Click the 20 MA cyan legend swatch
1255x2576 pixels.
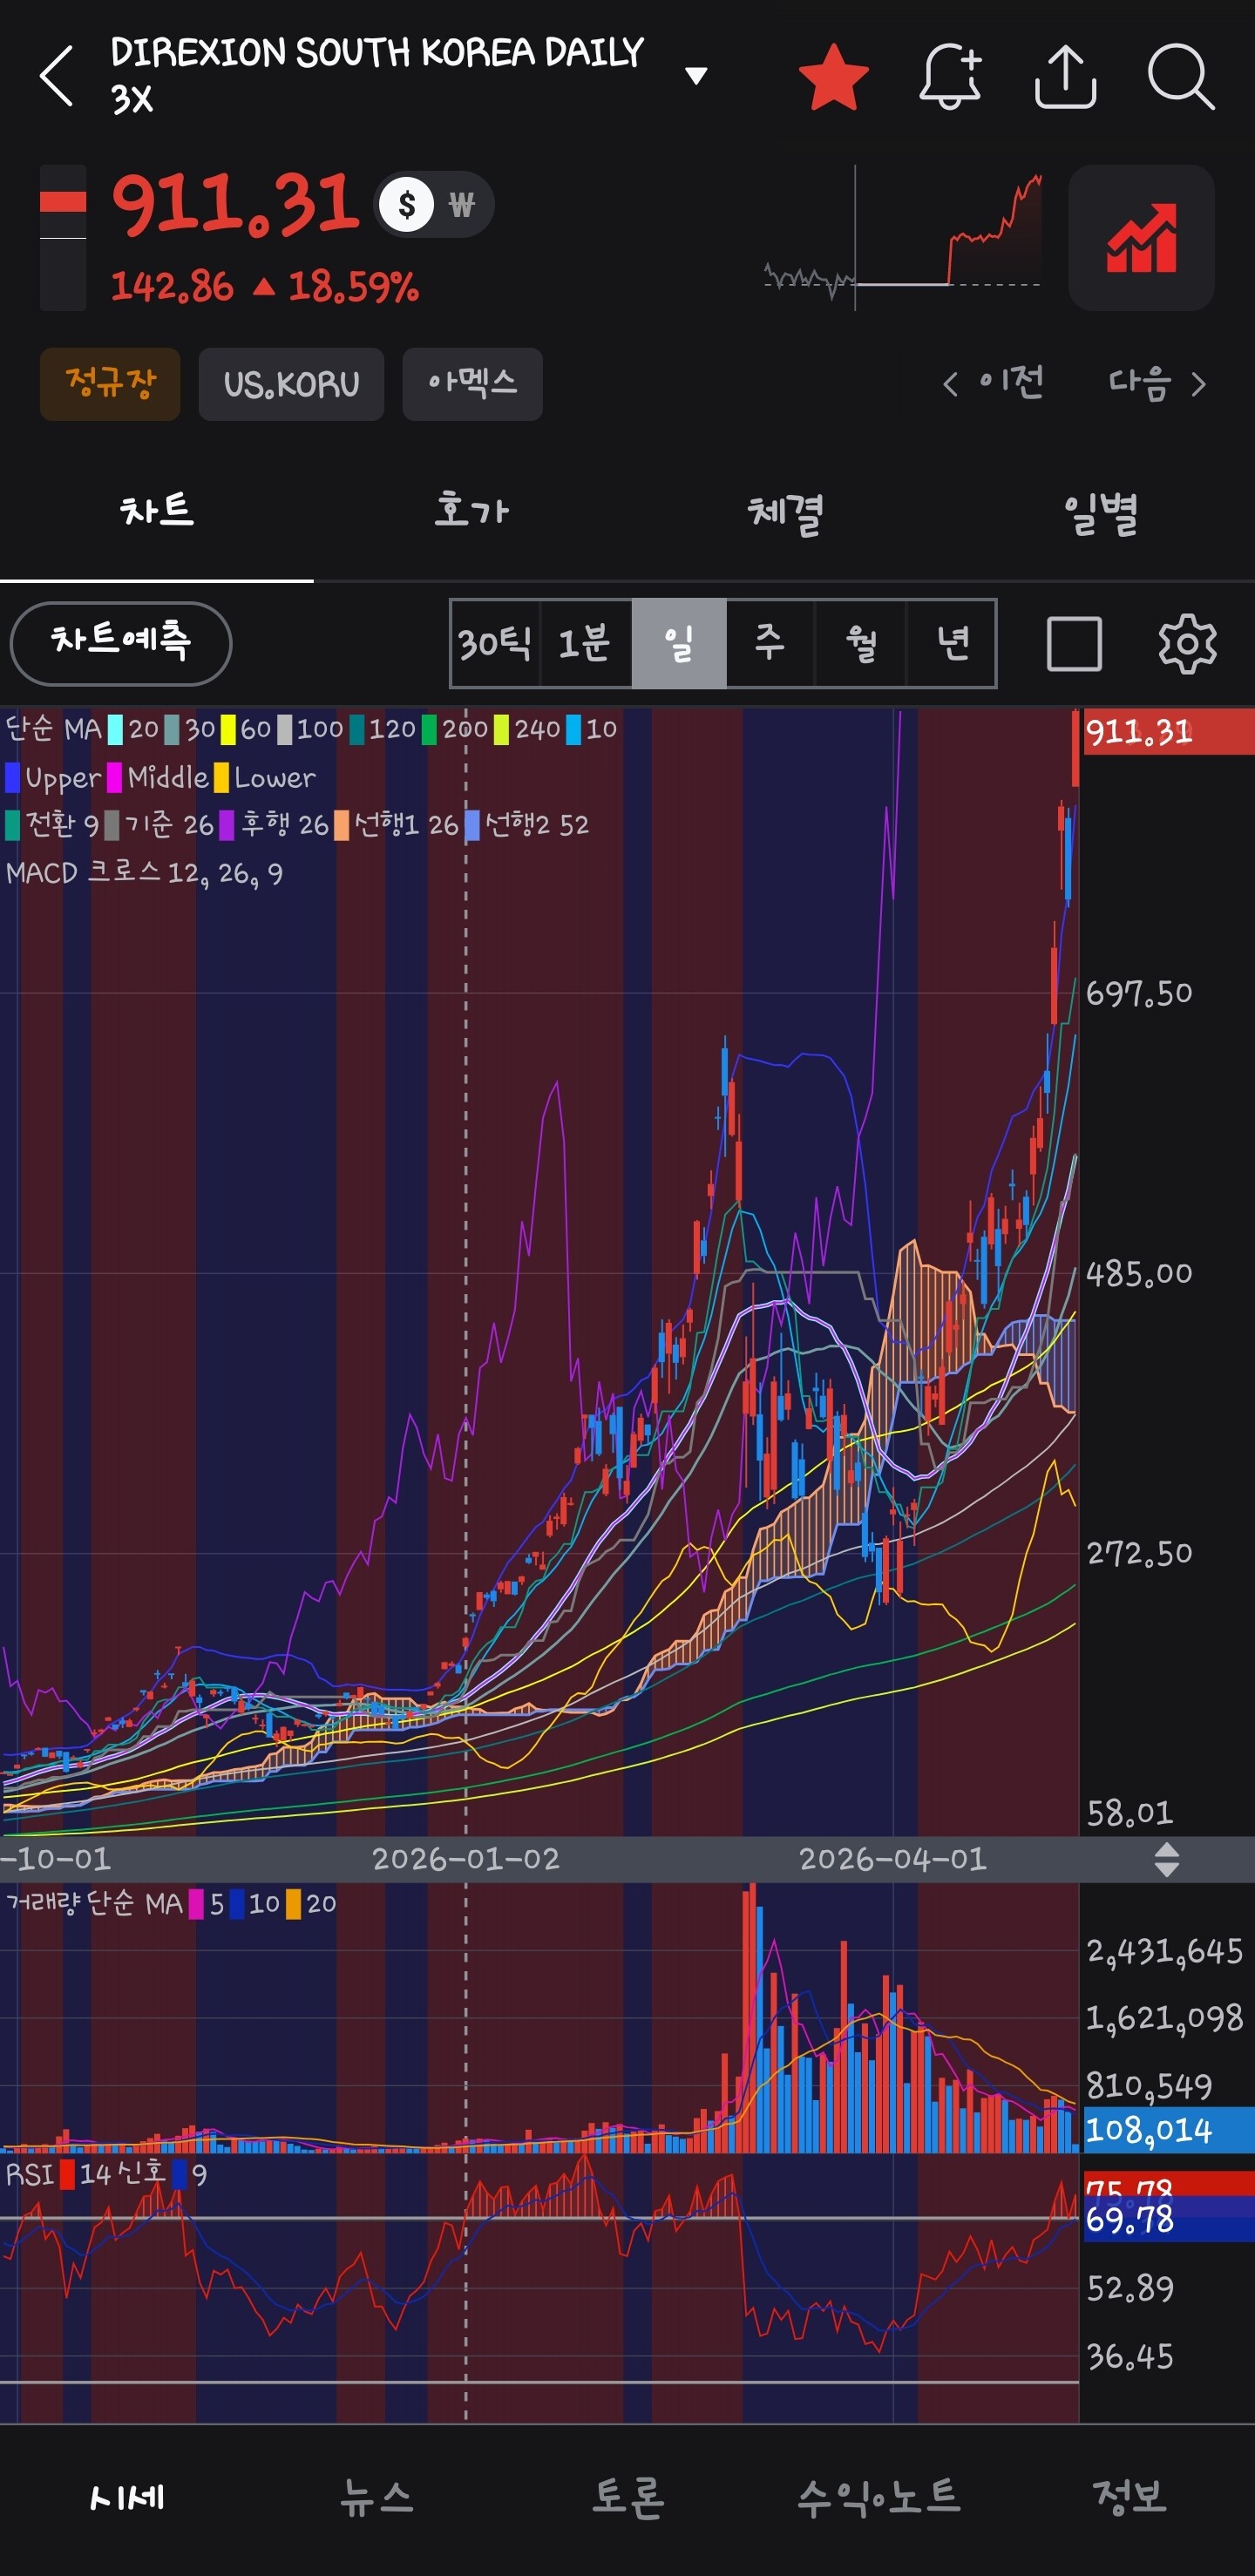(115, 729)
